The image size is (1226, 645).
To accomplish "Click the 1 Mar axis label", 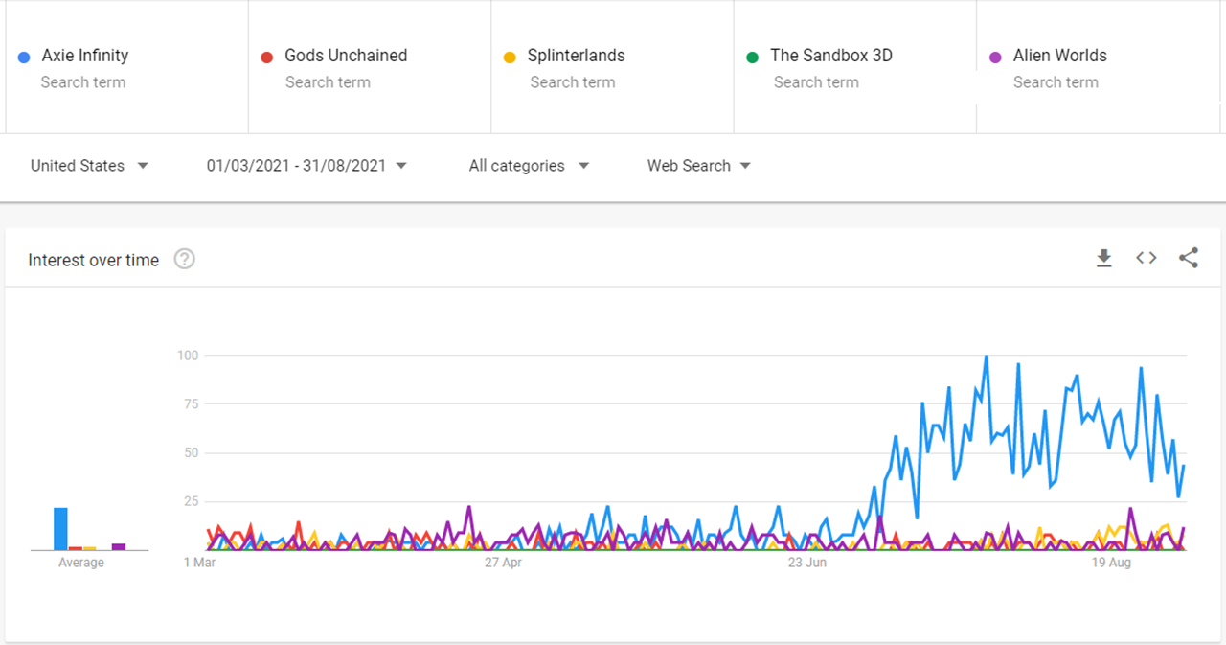I will click(x=199, y=563).
